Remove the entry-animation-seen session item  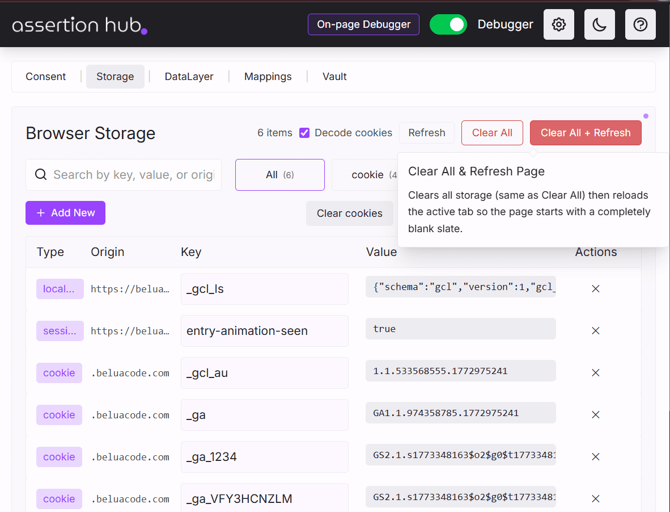pyautogui.click(x=595, y=330)
